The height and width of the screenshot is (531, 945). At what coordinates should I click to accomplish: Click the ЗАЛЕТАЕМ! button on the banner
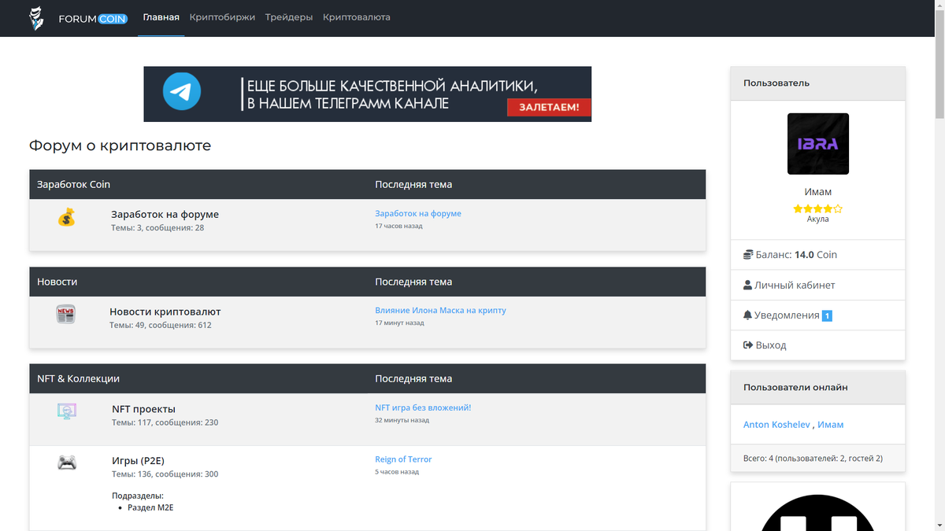549,107
